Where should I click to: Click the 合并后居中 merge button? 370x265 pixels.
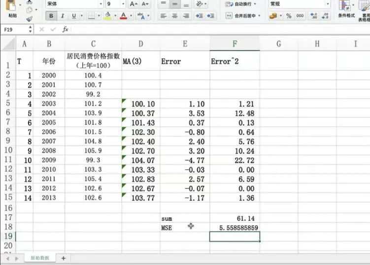(244, 16)
